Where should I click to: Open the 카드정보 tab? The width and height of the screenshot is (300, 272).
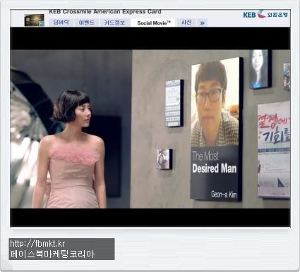pos(115,23)
